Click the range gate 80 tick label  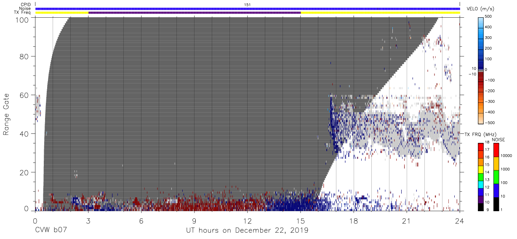tap(24, 56)
